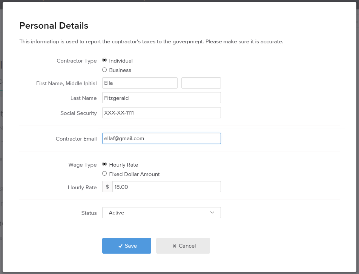Click the hourly rate amount 18.00 field
Screen dimensions: 359x274
click(x=166, y=187)
